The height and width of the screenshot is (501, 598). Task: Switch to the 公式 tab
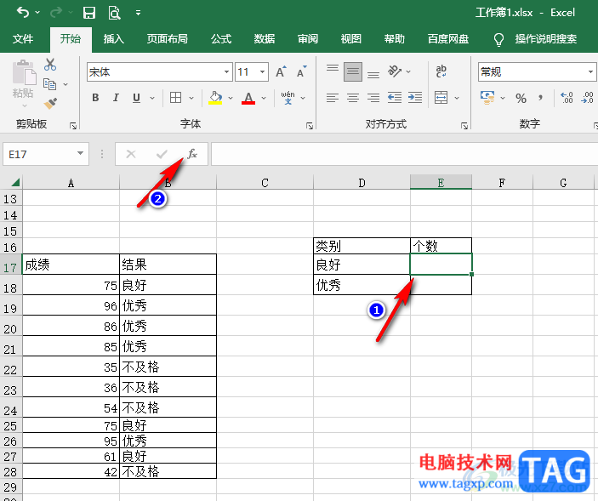[x=221, y=39]
